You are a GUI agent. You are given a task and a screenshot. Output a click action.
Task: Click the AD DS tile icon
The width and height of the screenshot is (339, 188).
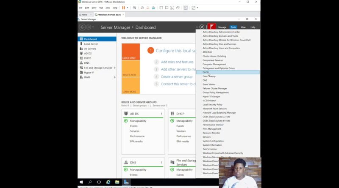point(126,113)
